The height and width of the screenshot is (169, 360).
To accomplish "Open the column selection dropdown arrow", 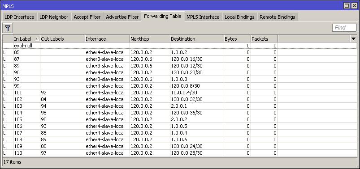I will click(353, 39).
